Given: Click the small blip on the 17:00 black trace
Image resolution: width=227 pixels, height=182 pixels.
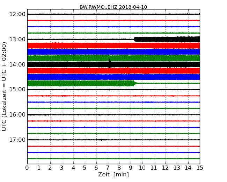Looking at the screenshot, I should click(x=102, y=140).
